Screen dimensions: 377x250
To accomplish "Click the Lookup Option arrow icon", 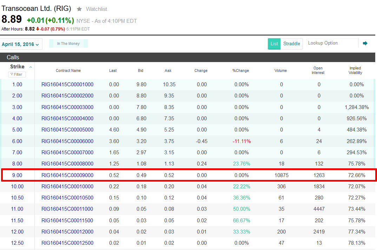I will tap(365, 43).
